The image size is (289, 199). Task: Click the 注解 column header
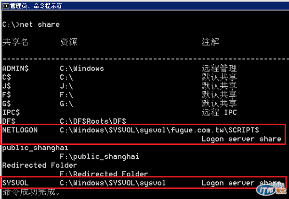point(210,42)
